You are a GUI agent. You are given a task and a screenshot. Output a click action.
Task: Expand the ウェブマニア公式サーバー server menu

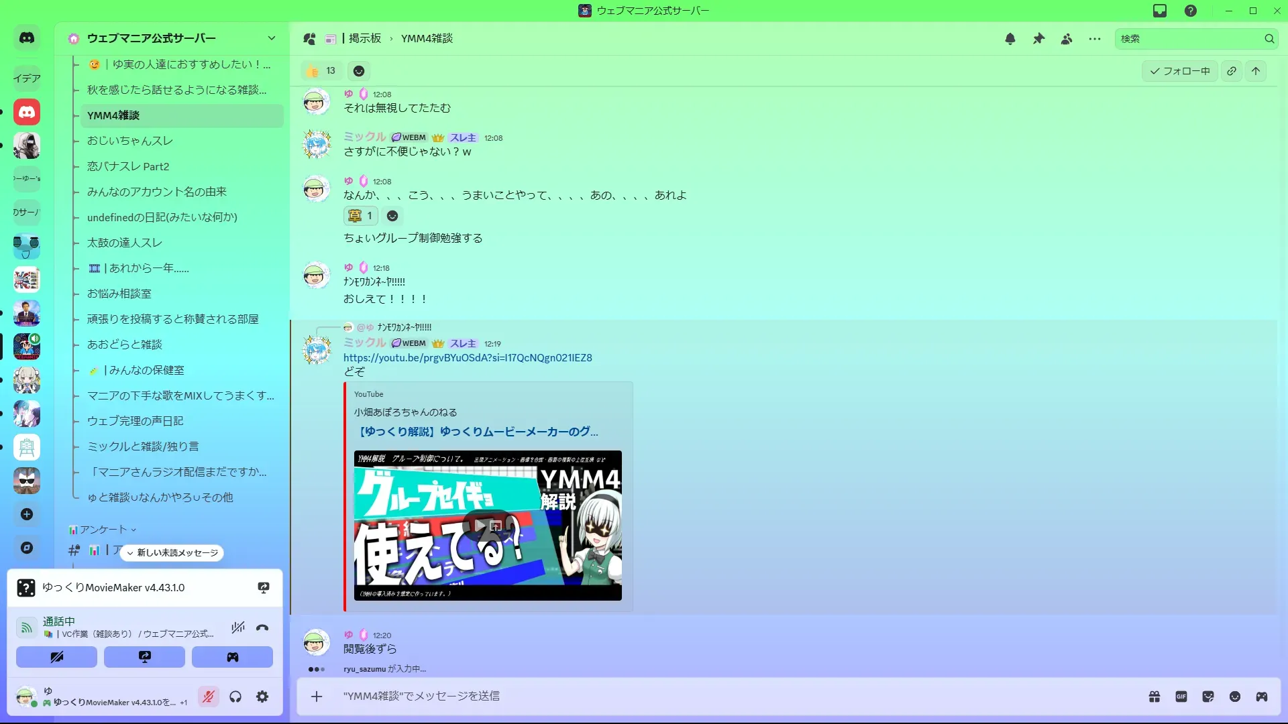[x=271, y=38]
